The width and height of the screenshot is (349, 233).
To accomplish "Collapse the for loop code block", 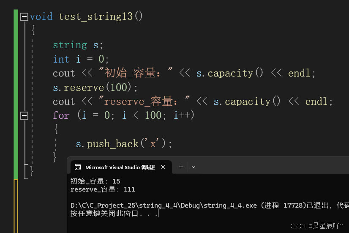I will pos(24,115).
